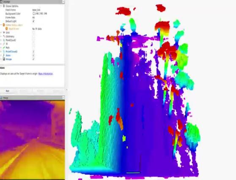Screen dimensions: 236x180
Task: Click the green Path display icon
Action: pyautogui.click(x=4, y=48)
